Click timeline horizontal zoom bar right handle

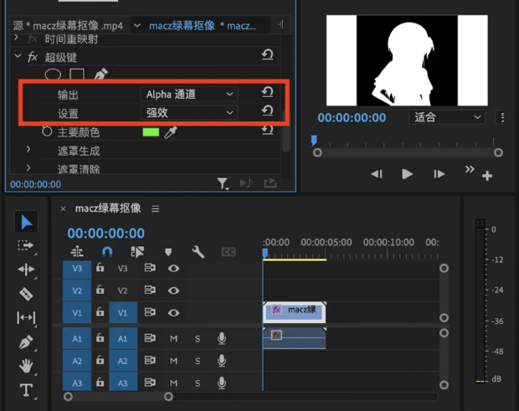coord(168,397)
